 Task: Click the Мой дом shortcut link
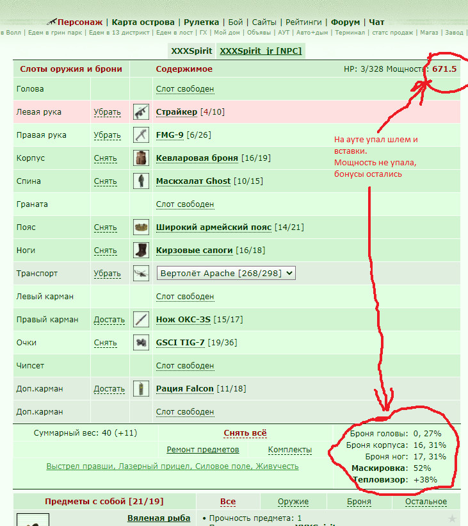pyautogui.click(x=227, y=33)
